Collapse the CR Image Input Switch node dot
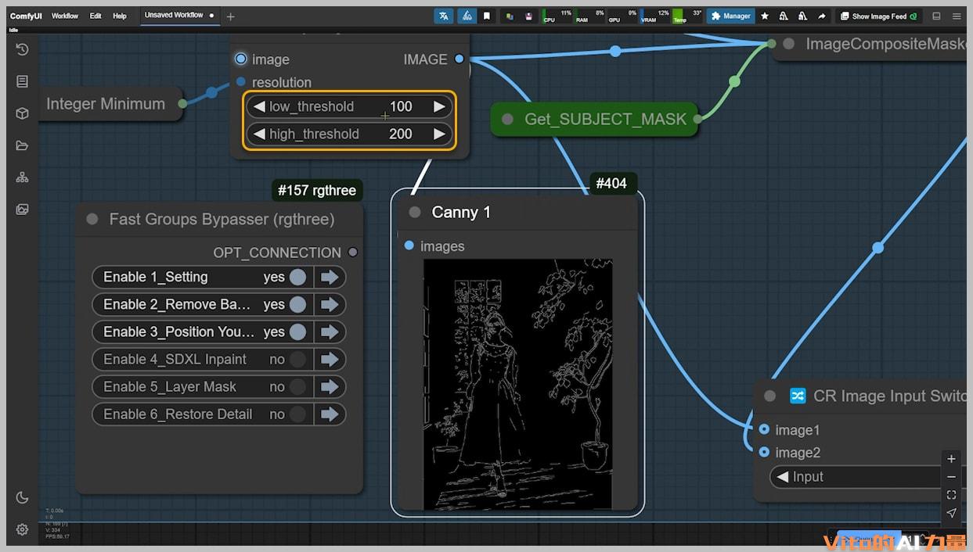This screenshot has width=973, height=552. (770, 396)
